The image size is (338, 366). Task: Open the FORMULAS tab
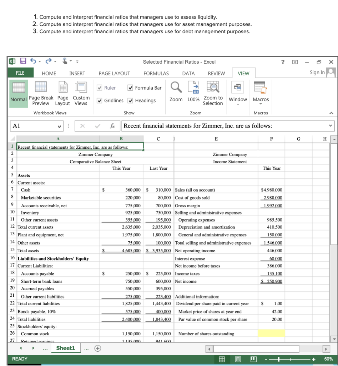(156, 73)
